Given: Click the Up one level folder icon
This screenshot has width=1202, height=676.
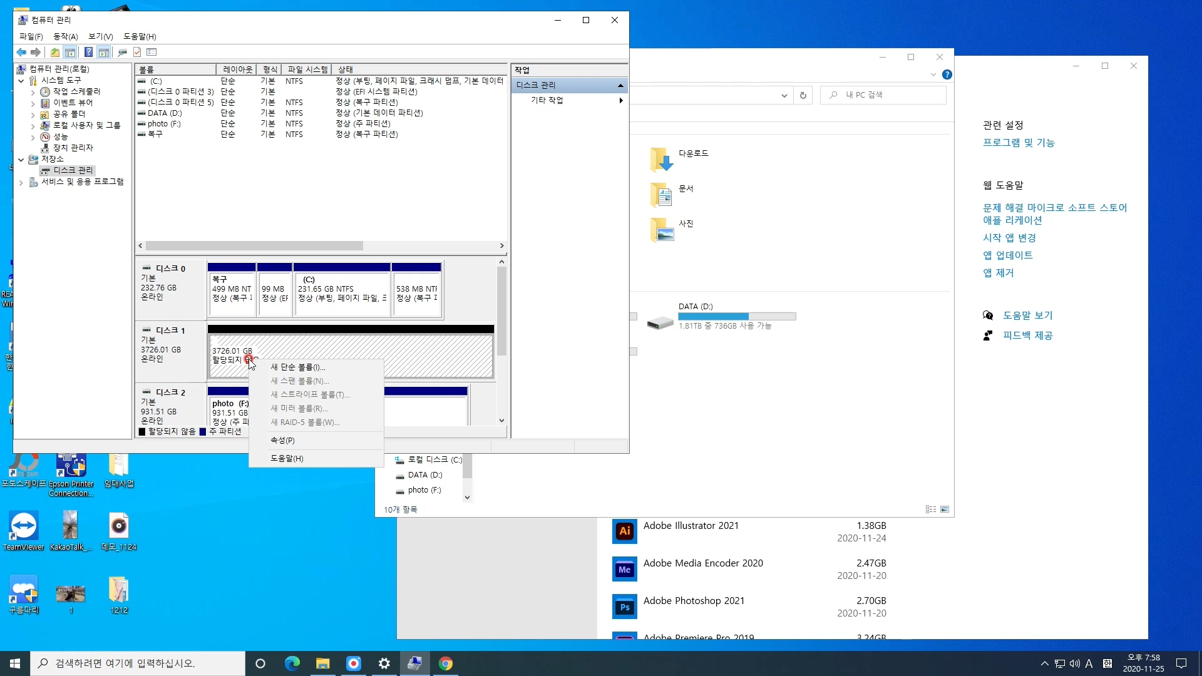Looking at the screenshot, I should (55, 53).
